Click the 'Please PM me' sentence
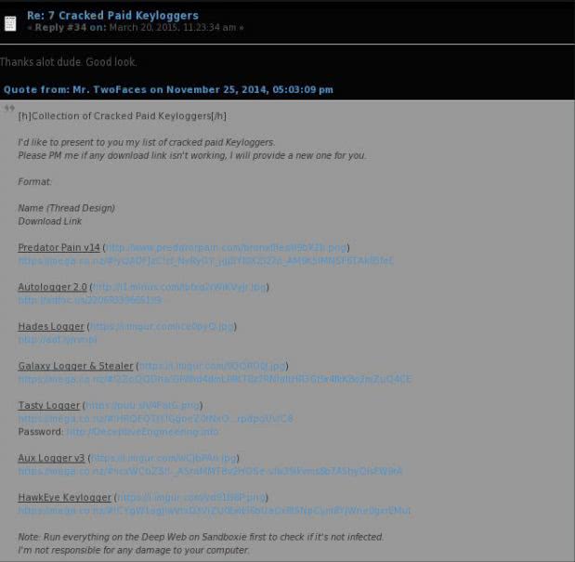The image size is (575, 562). (192, 155)
